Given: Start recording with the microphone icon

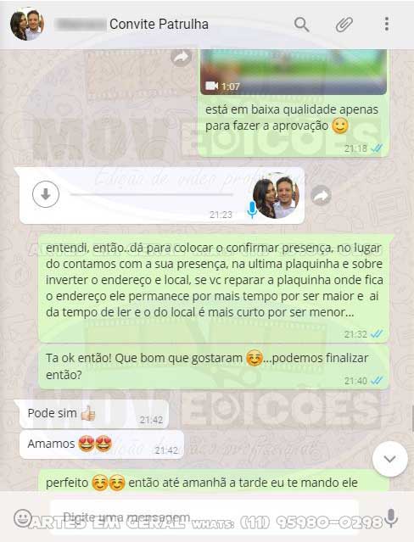Looking at the screenshot, I should tap(391, 517).
